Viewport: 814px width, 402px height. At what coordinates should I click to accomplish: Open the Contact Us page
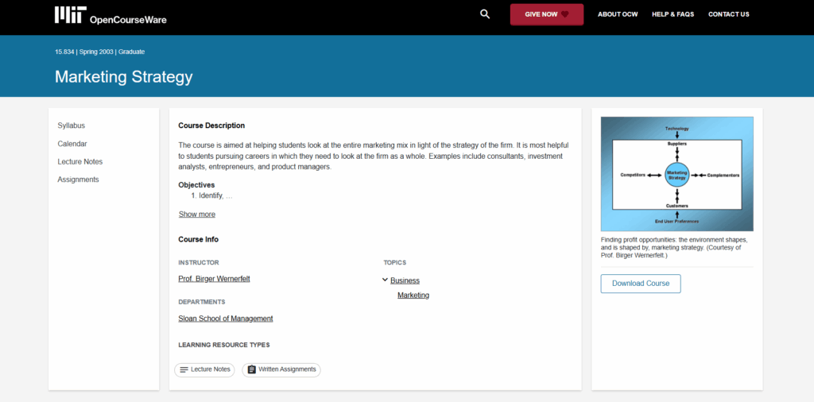point(729,14)
